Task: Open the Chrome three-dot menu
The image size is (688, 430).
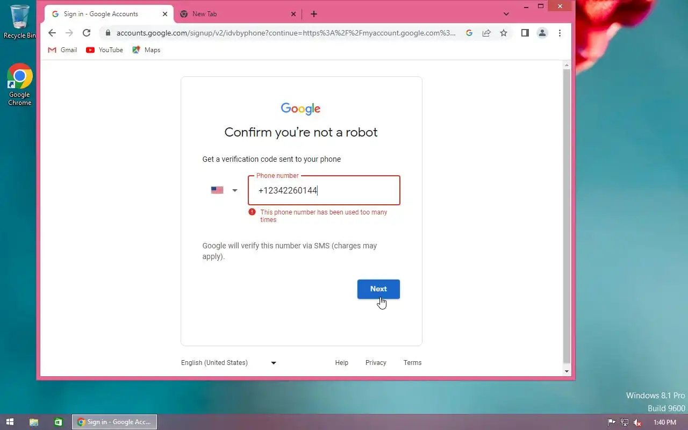Action: tap(560, 33)
